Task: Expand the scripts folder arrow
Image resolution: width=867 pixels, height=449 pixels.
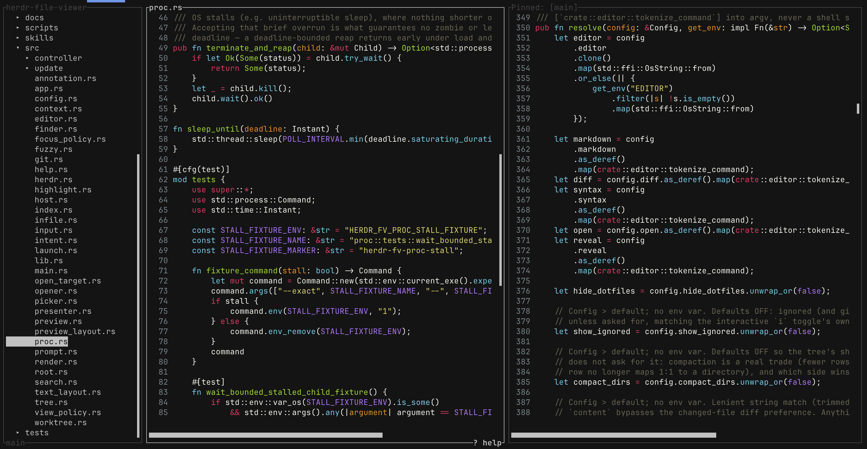Action: pos(18,28)
